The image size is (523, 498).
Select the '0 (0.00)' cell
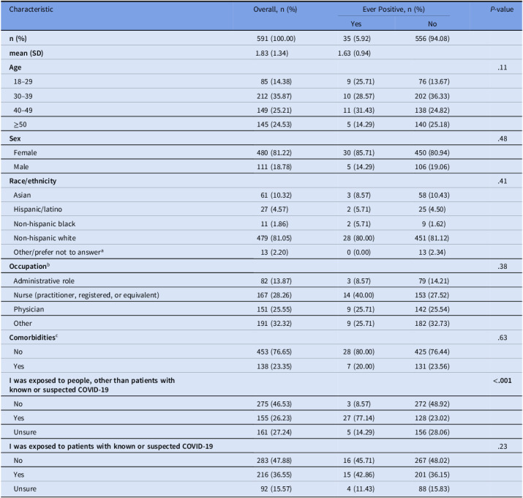[x=358, y=252]
